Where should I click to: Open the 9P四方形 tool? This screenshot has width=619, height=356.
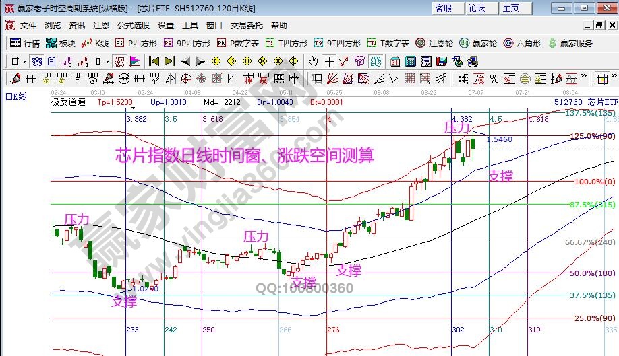187,43
